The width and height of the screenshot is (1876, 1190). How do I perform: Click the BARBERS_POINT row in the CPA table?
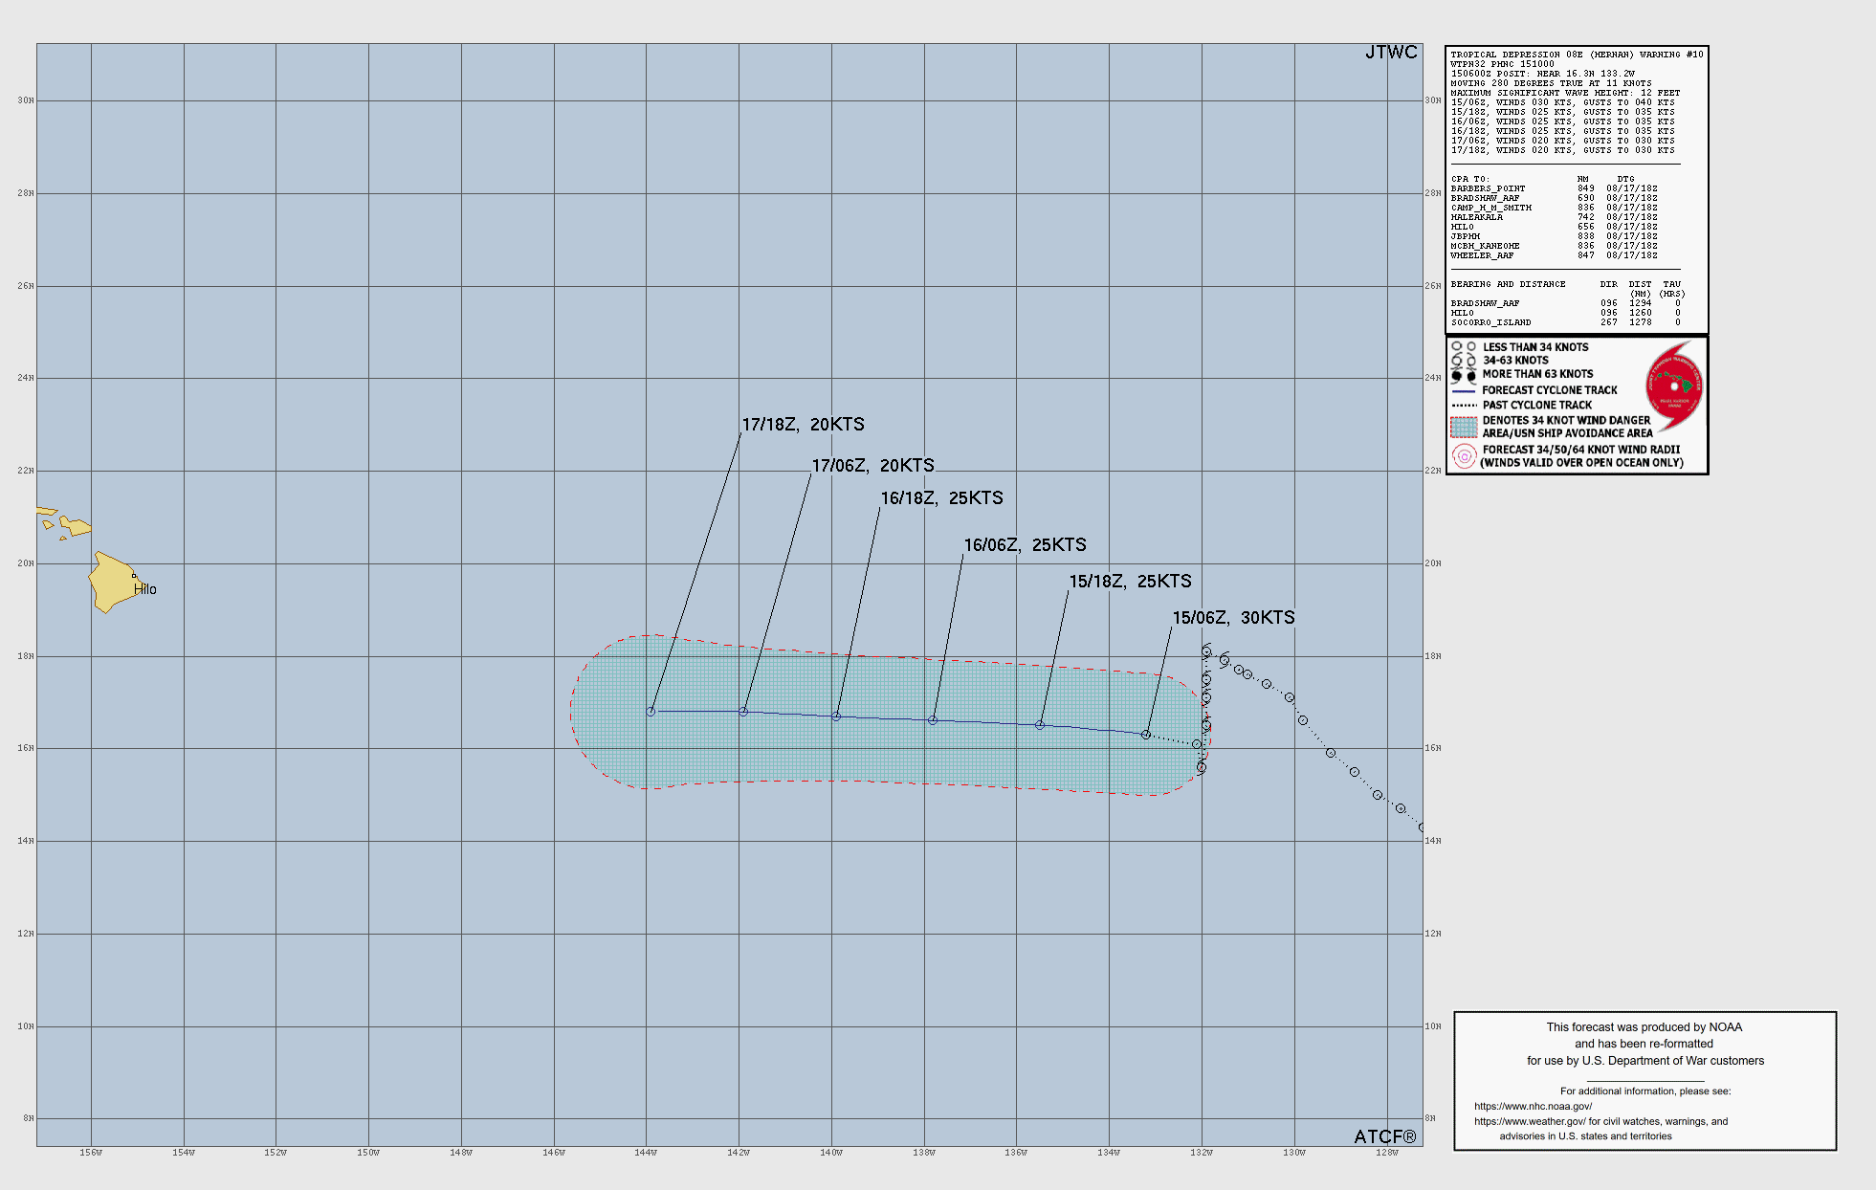[1555, 188]
